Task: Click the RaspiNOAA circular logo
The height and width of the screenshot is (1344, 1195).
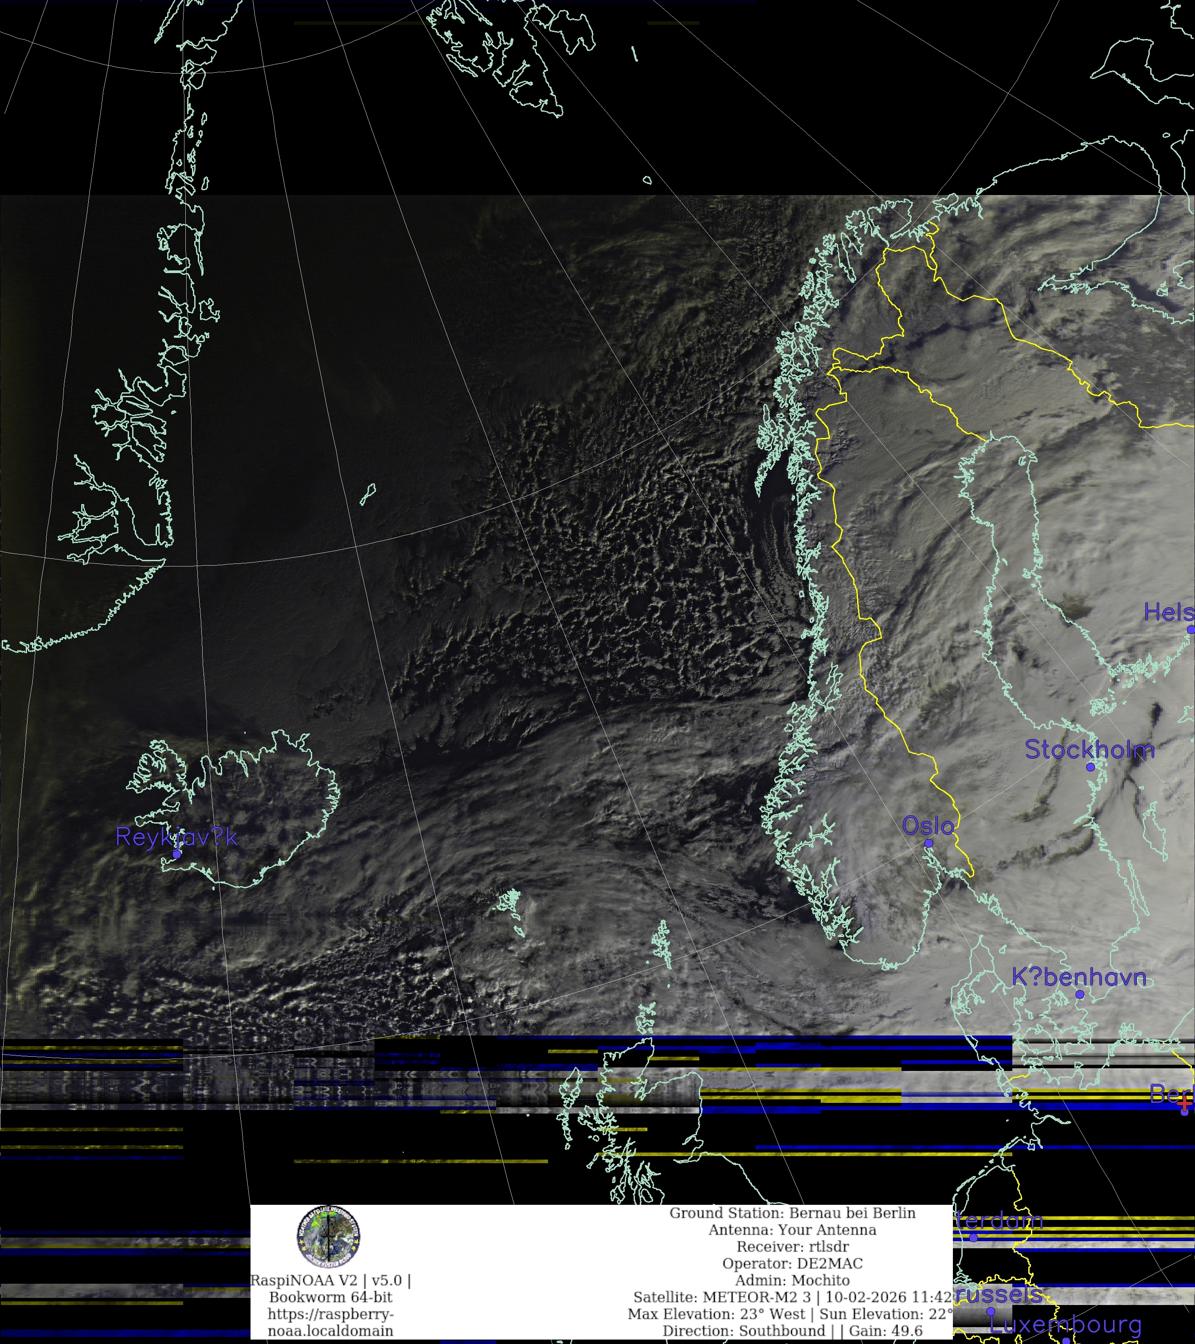Action: pyautogui.click(x=328, y=1237)
